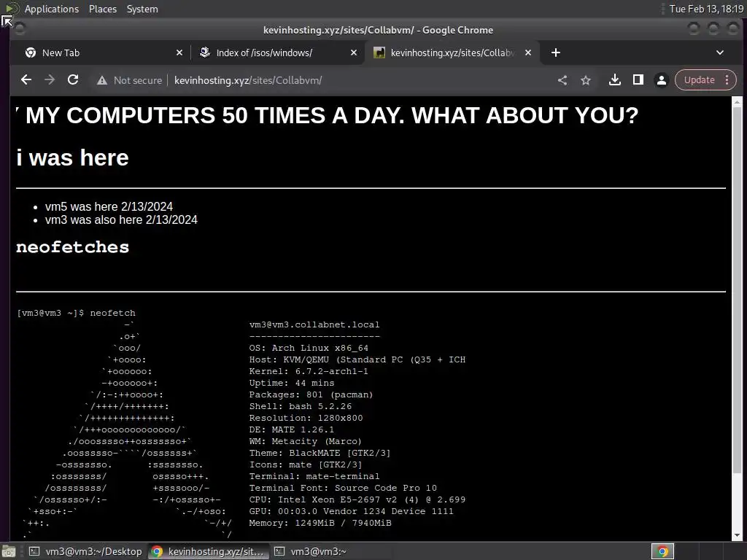Click the Not secure warning indicator
This screenshot has height=560, width=747.
point(129,80)
